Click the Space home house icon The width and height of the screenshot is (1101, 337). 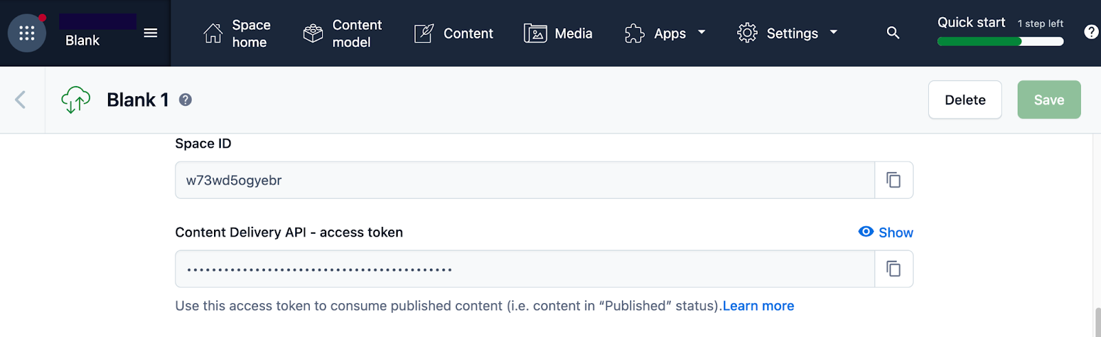[x=213, y=33]
